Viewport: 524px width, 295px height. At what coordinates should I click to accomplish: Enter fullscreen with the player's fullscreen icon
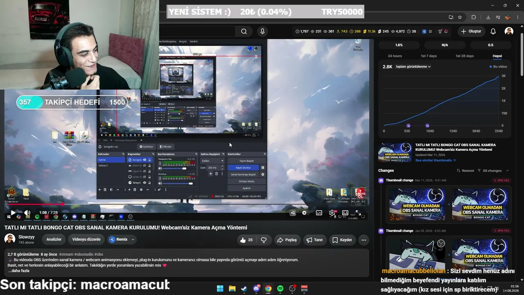coord(358,213)
